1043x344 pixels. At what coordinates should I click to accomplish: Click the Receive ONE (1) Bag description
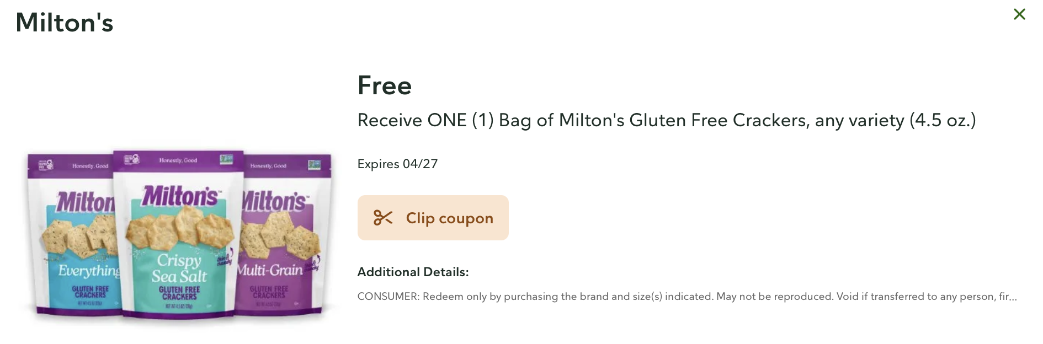pyautogui.click(x=666, y=120)
